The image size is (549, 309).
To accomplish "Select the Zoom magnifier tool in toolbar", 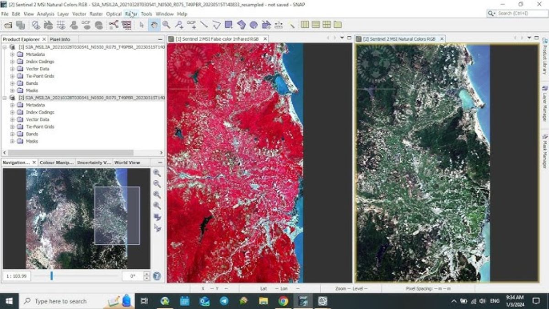I will 167,25.
